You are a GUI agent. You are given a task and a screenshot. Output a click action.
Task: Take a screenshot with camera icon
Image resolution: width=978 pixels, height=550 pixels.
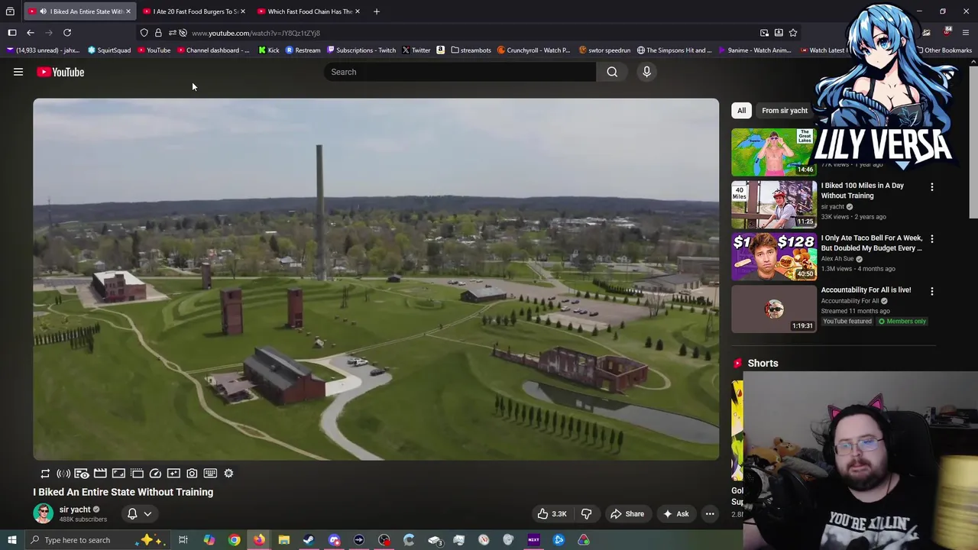click(192, 474)
